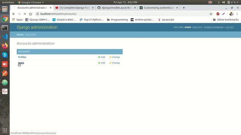The height and width of the screenshot is (135, 241).
Task: Click the site information icon in address bar
Action: point(37,14)
